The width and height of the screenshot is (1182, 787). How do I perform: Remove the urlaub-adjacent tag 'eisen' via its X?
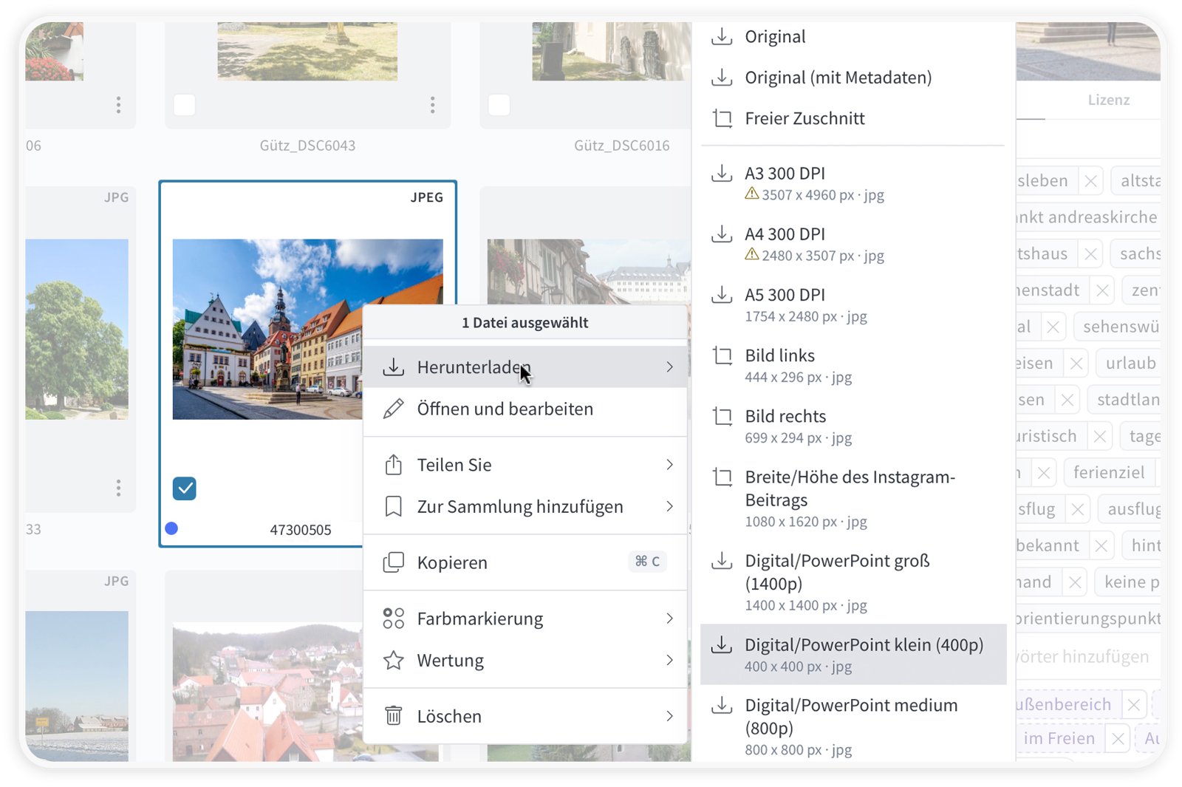click(1076, 364)
